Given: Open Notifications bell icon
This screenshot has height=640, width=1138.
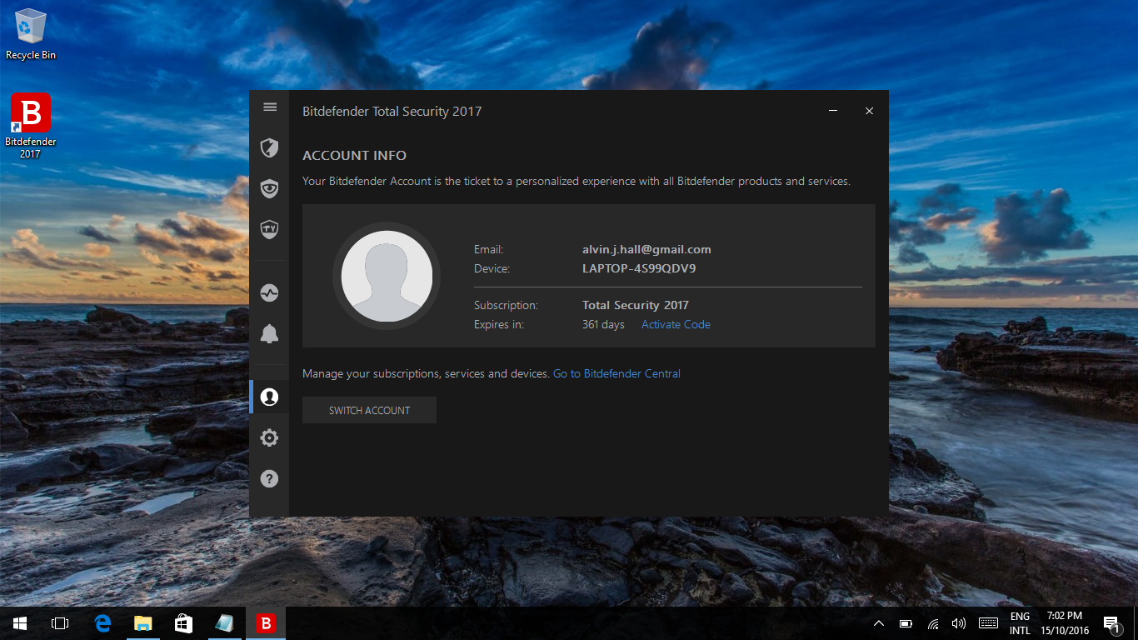Looking at the screenshot, I should point(269,334).
